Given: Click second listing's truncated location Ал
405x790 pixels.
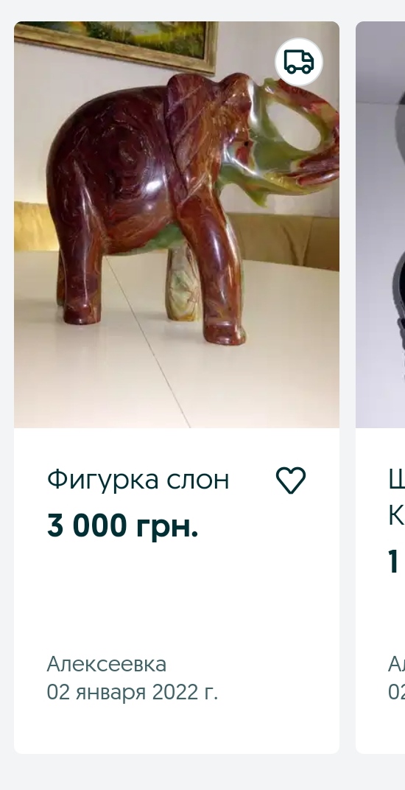Looking at the screenshot, I should [396, 664].
